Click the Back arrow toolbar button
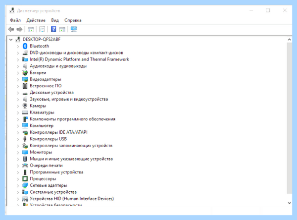The image size is (297, 220). click(11, 29)
